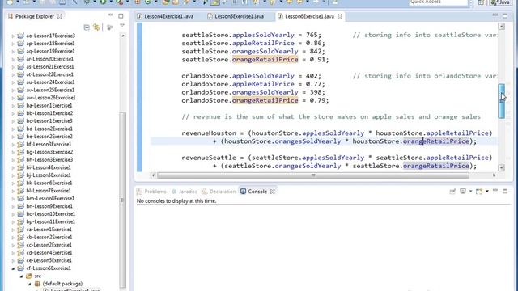This screenshot has height=291, width=518.
Task: Close the Package Explorer view tab
Action: (59, 16)
